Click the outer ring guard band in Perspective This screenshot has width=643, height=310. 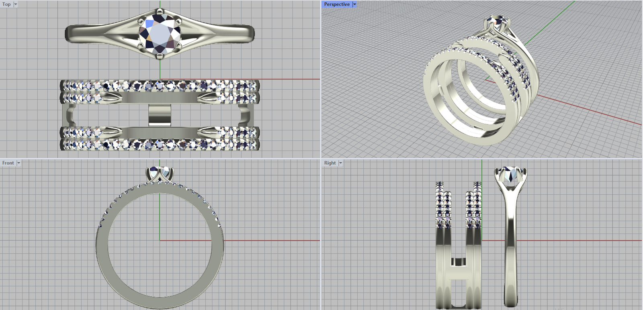pyautogui.click(x=432, y=96)
